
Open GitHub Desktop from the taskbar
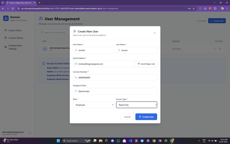click(x=148, y=141)
